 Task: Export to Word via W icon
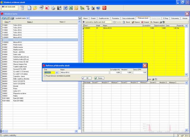(x=65, y=8)
